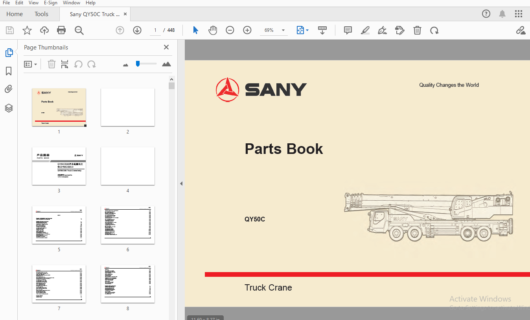Click the QY50C model label

255,219
